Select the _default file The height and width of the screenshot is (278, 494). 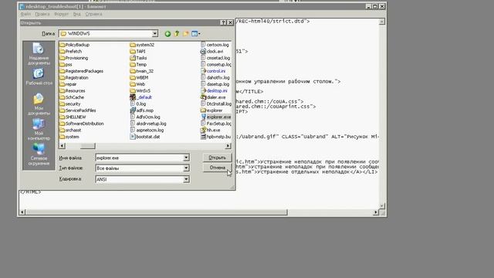[x=140, y=97]
